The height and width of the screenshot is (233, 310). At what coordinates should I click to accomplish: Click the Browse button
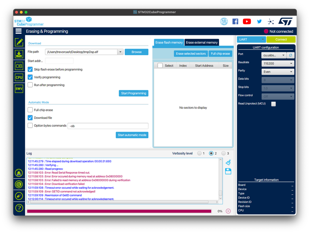pyautogui.click(x=137, y=52)
